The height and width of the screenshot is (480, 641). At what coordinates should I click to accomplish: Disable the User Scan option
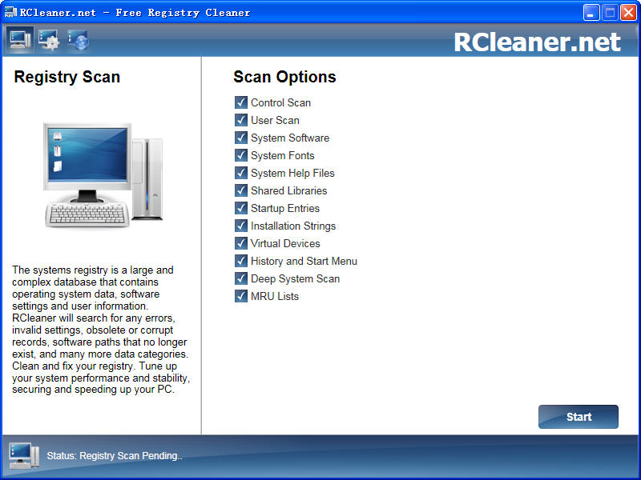click(x=240, y=120)
